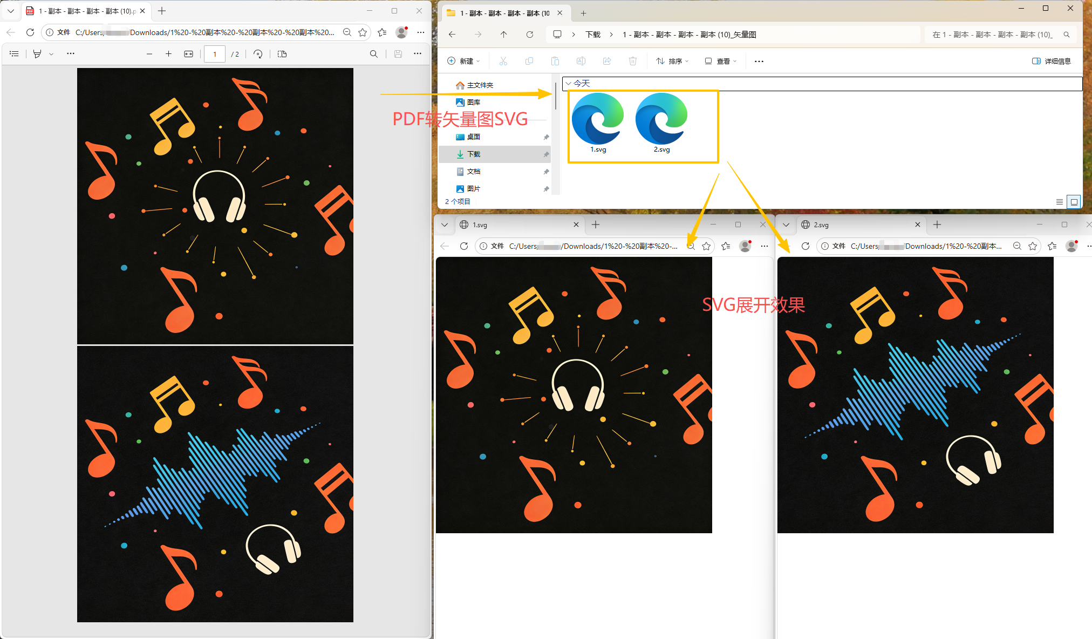Click the PDF page number input field
1092x639 pixels.
point(215,54)
